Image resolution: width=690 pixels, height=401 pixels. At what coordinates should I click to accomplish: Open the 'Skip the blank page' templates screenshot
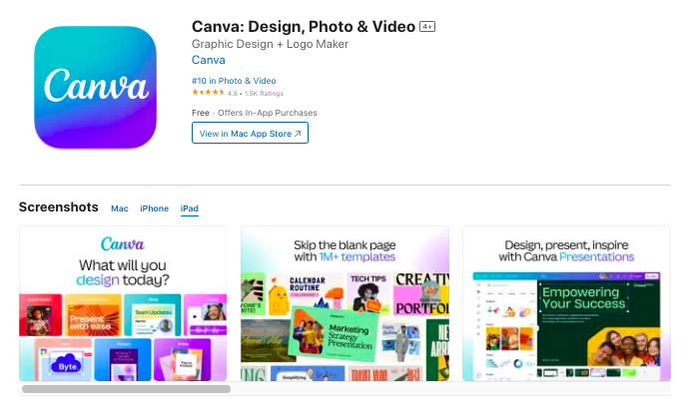[x=345, y=303]
